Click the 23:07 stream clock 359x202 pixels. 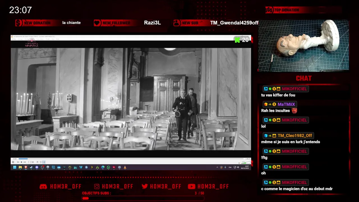click(x=20, y=10)
